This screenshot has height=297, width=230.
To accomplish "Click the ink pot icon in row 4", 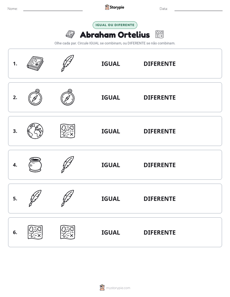I will point(35,165).
